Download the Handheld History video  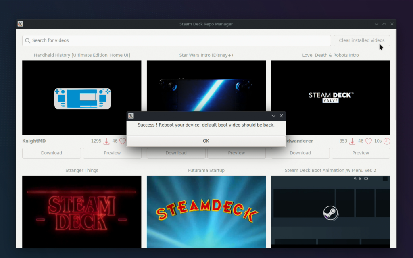pyautogui.click(x=51, y=153)
